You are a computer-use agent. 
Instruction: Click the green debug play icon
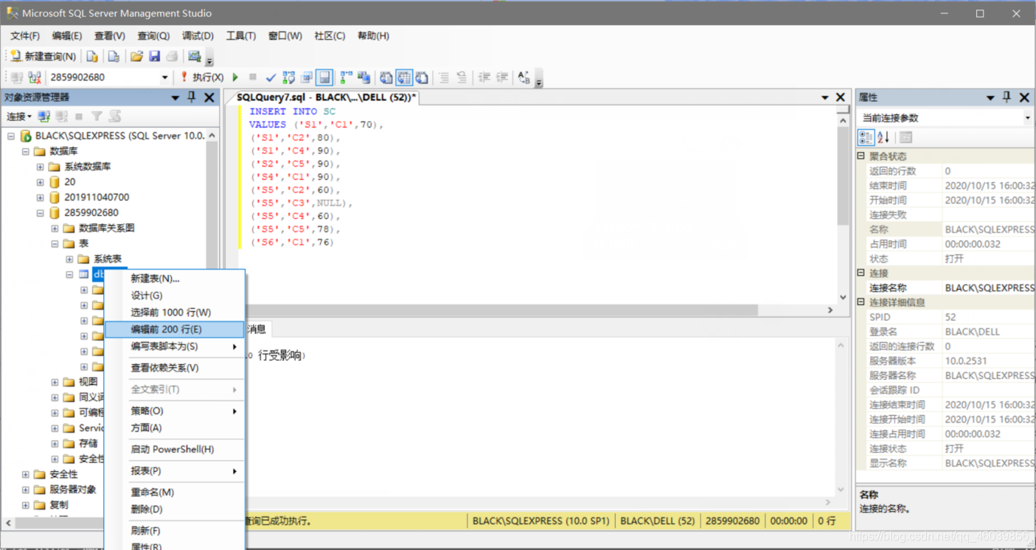point(235,77)
